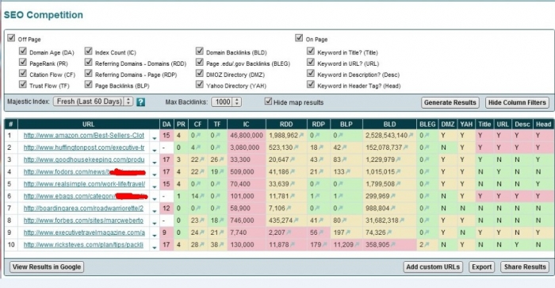Sort by the RDD column header
Image resolution: width=555 pixels, height=288 pixels.
[x=286, y=124]
